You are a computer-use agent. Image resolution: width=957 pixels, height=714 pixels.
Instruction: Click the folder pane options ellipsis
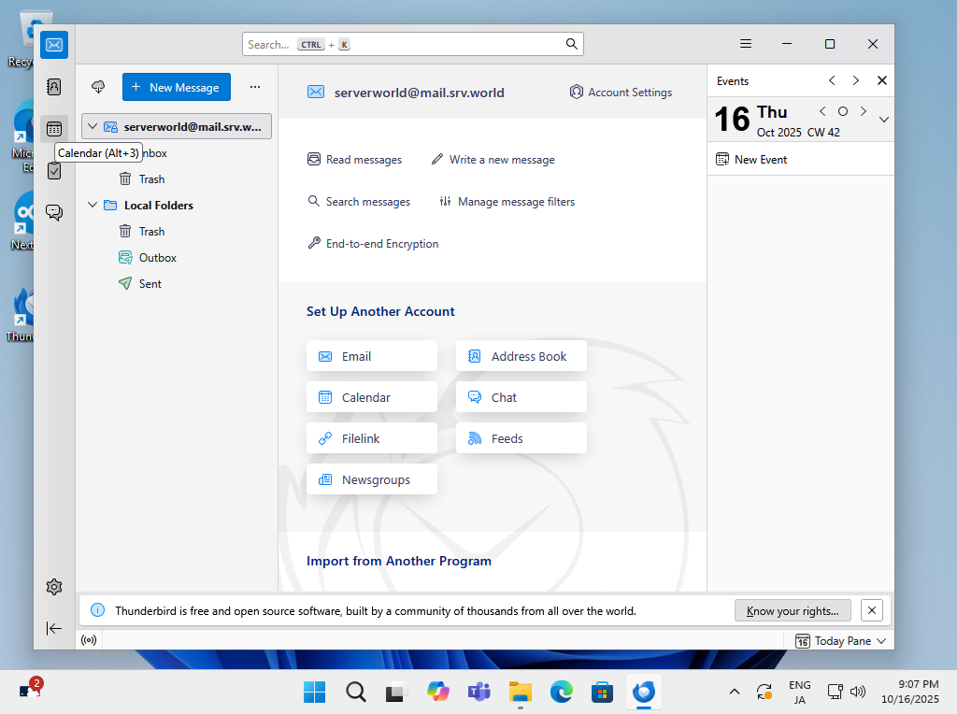point(255,87)
